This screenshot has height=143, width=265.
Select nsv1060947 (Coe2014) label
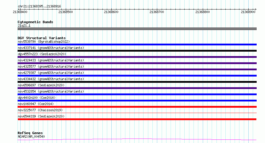[36, 104]
